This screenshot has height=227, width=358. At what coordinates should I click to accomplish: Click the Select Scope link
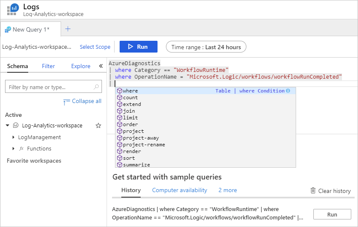(95, 47)
